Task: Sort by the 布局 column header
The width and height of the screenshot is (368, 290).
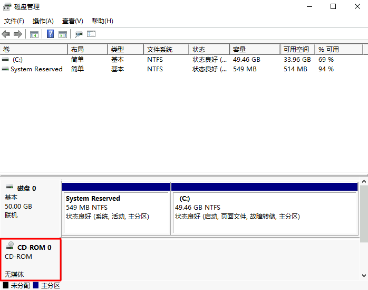Action: click(x=88, y=50)
